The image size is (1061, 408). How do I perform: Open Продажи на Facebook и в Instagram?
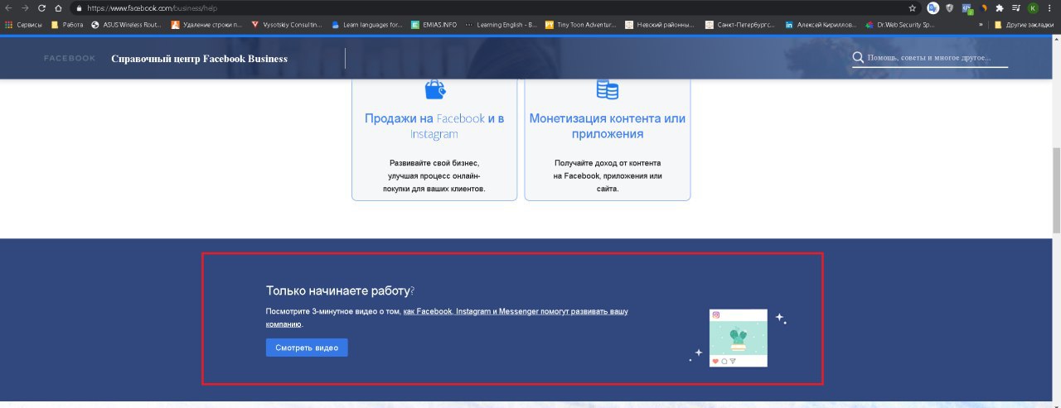[434, 126]
